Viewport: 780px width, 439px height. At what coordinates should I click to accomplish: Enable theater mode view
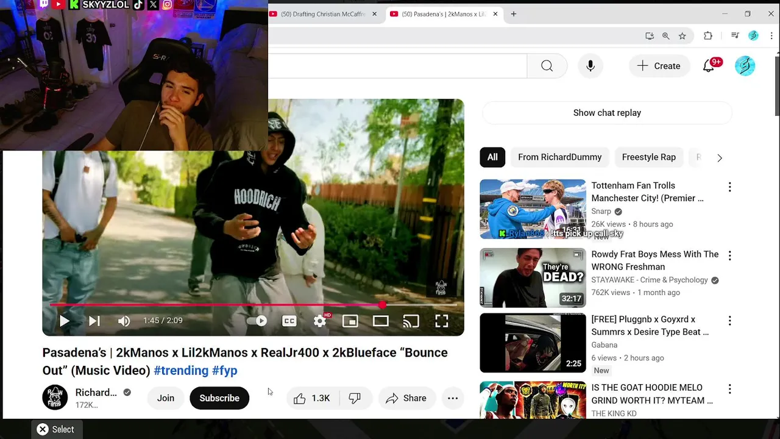pos(381,321)
